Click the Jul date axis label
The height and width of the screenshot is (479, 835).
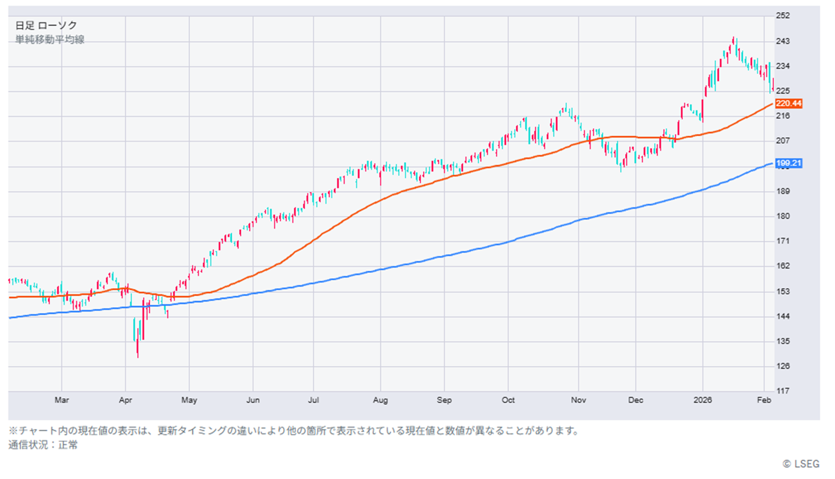pos(313,400)
